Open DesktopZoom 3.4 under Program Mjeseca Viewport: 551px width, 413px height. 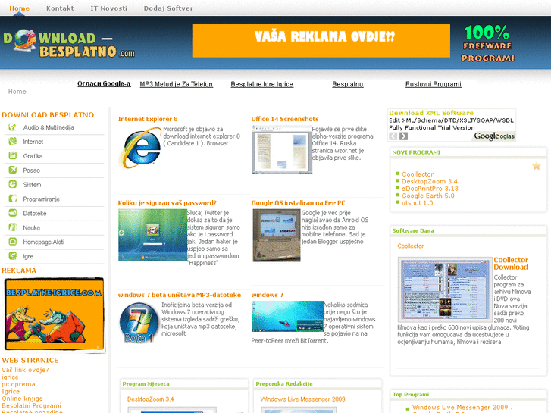(150, 399)
